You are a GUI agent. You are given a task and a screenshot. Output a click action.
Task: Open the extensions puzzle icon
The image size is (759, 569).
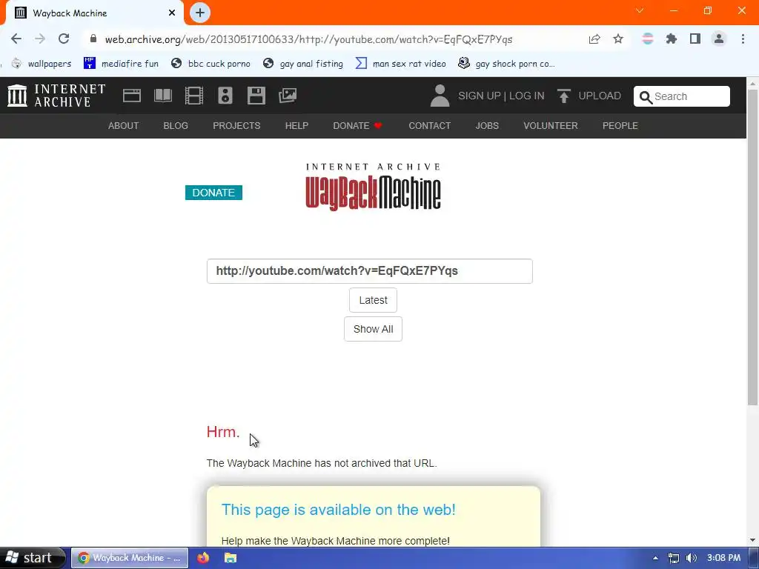672,39
